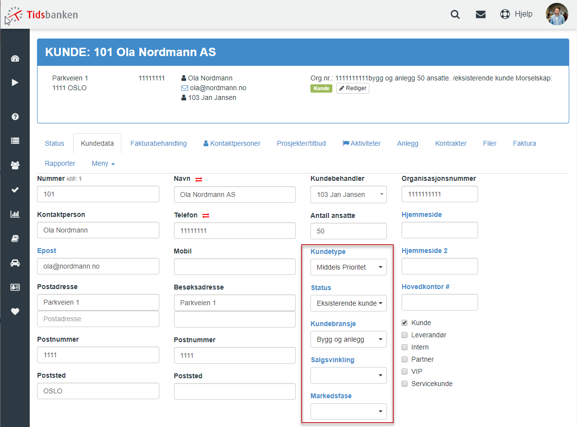The image size is (577, 427).
Task: Open the user profile avatar
Action: click(557, 14)
